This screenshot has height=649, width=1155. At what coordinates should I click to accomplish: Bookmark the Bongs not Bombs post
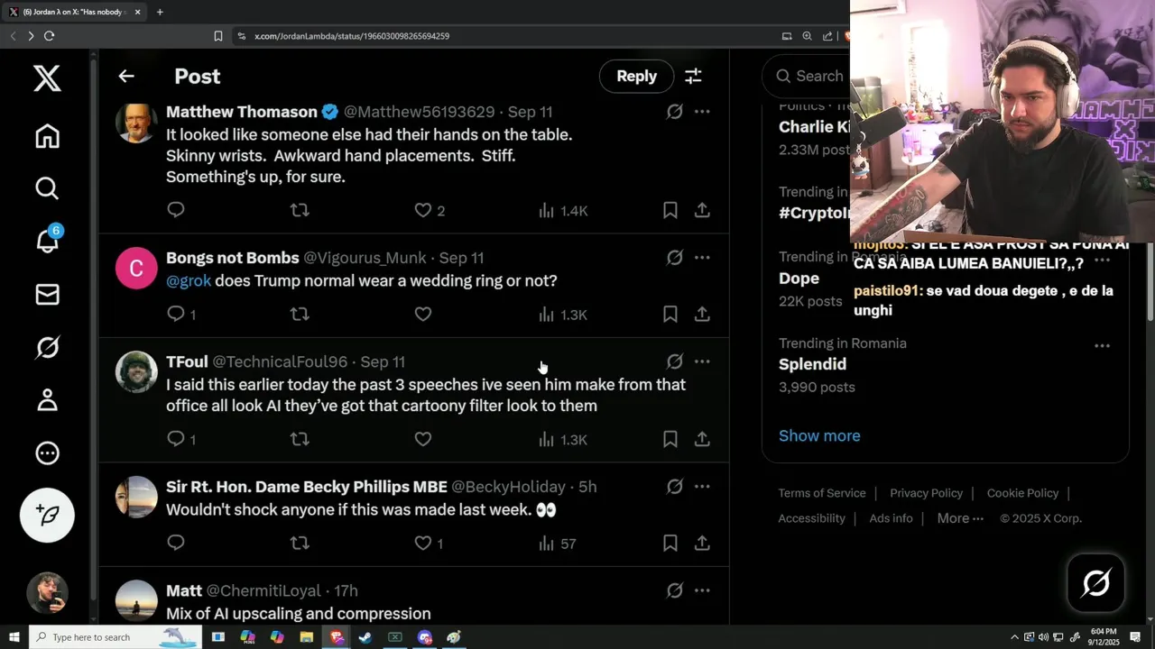pyautogui.click(x=670, y=314)
